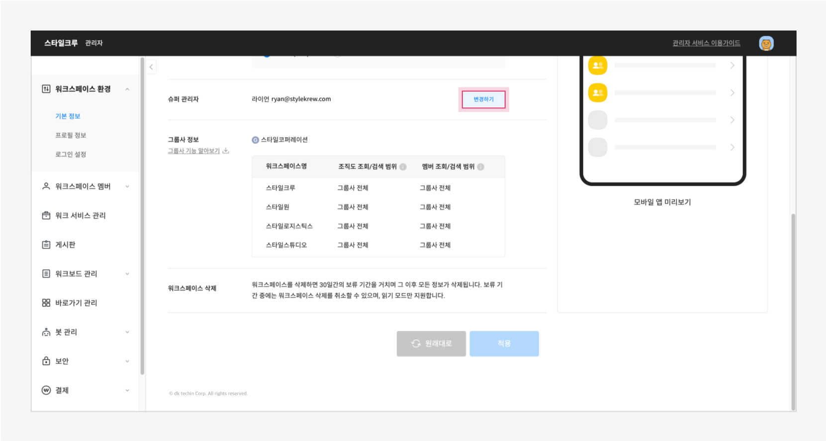Click the 봇 관리 robot icon

[x=46, y=332]
